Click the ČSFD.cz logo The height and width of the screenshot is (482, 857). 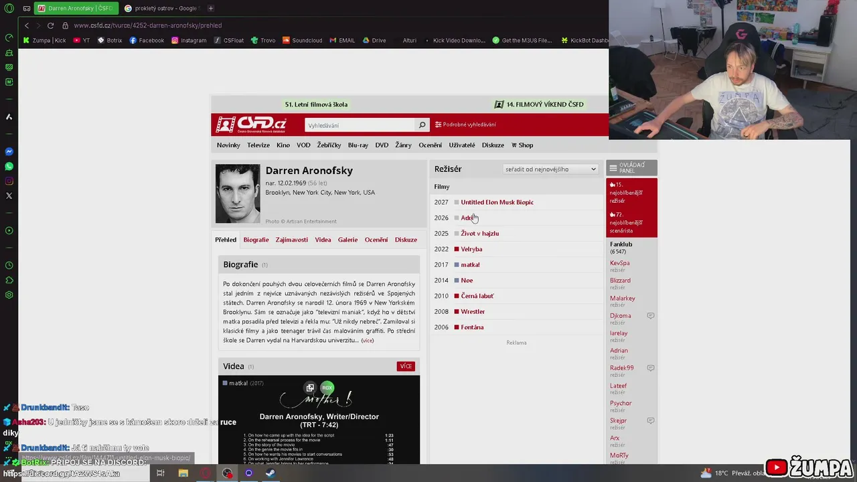252,125
